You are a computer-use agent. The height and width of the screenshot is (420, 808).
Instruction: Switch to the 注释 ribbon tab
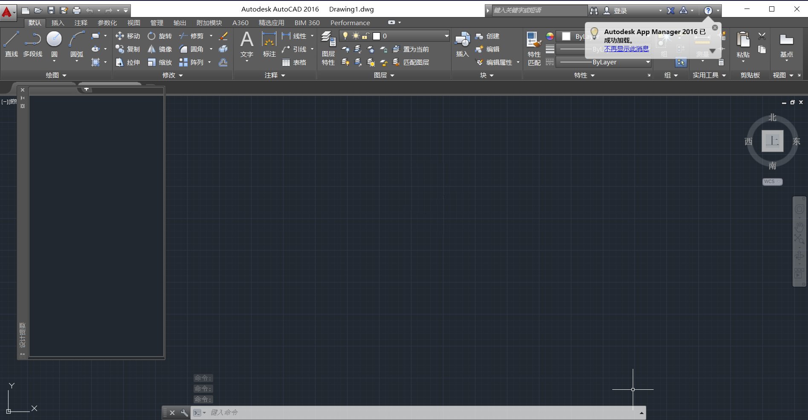(81, 23)
